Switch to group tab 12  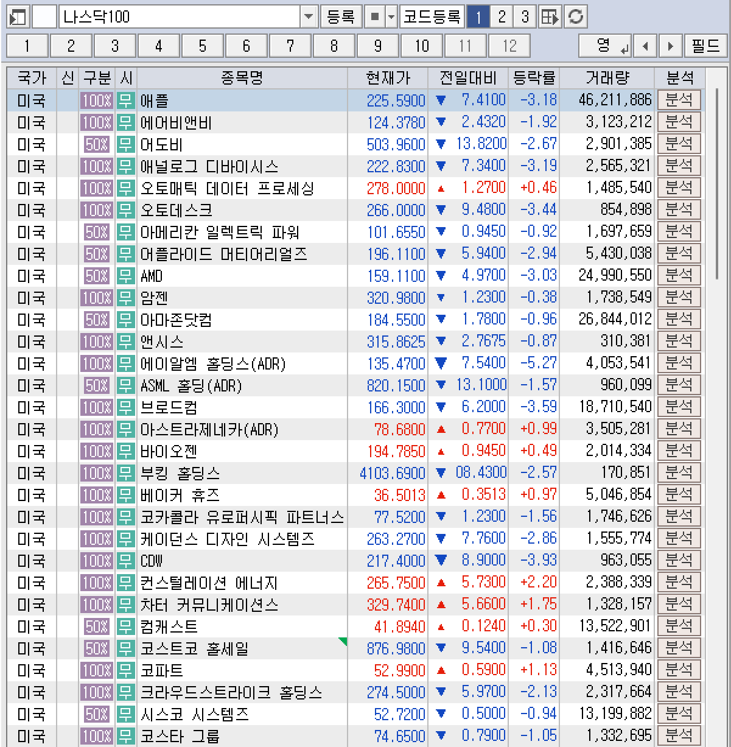click(x=509, y=46)
